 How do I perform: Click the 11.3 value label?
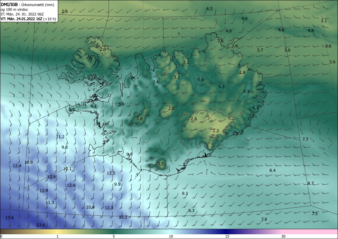(50, 203)
